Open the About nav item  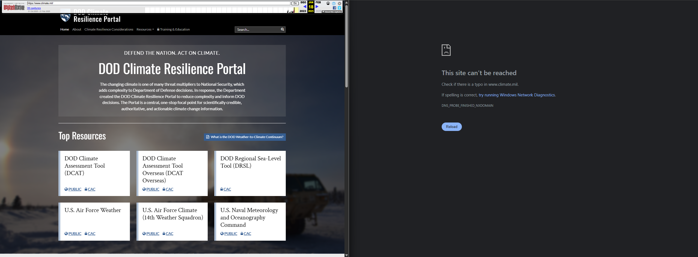click(x=77, y=29)
